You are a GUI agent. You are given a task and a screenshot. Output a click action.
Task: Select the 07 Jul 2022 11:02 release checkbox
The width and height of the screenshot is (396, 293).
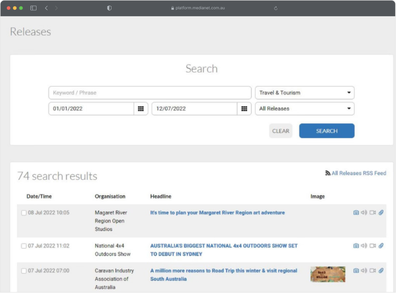(23, 246)
